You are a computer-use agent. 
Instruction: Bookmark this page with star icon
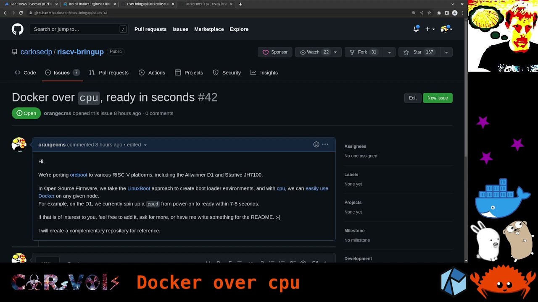tap(429, 13)
